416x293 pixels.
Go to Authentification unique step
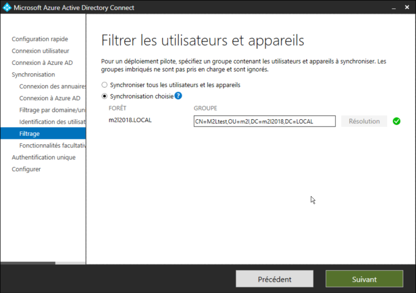pyautogui.click(x=43, y=157)
